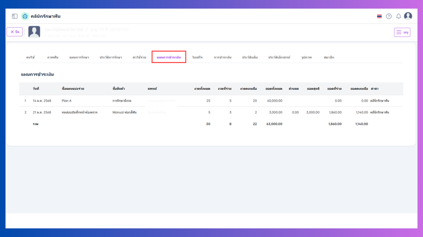
Task: Click the งวดคงเหลือ column header
Action: click(248, 89)
